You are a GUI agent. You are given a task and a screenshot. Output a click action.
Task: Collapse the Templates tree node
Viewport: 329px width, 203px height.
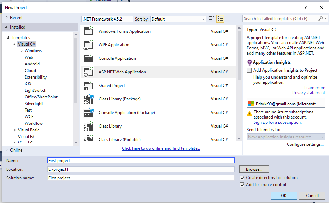tap(8, 38)
